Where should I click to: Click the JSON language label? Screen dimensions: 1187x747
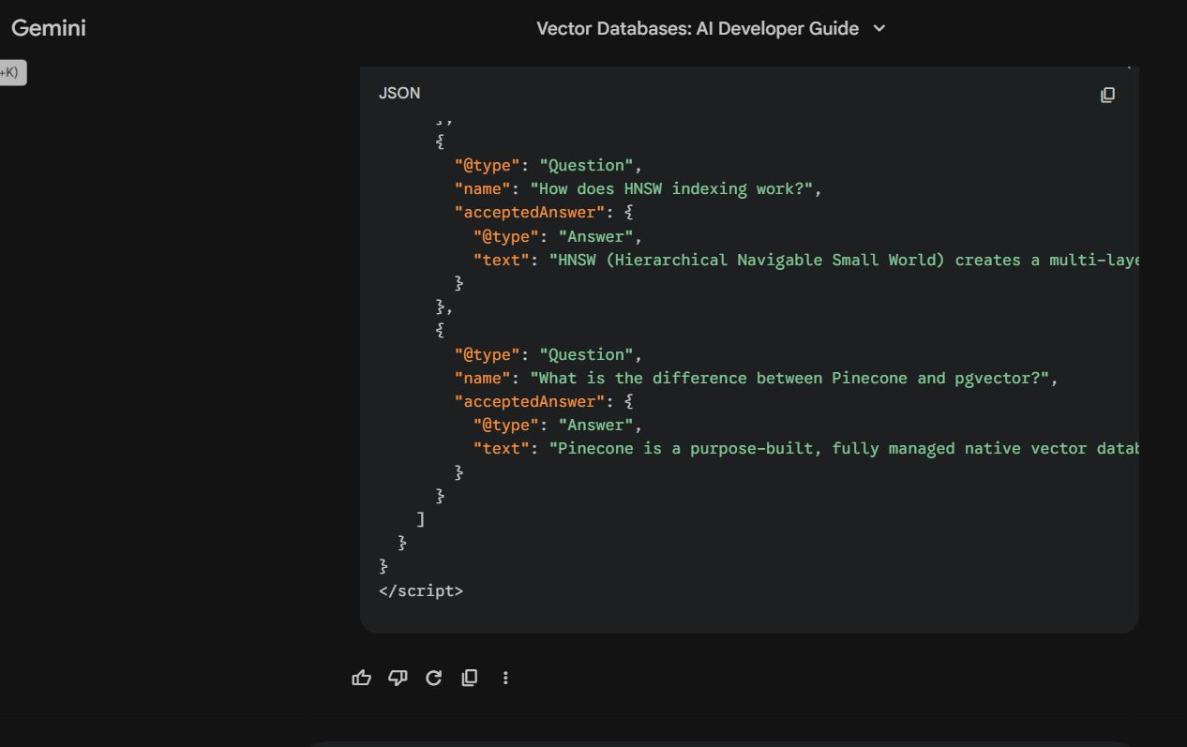(x=399, y=93)
